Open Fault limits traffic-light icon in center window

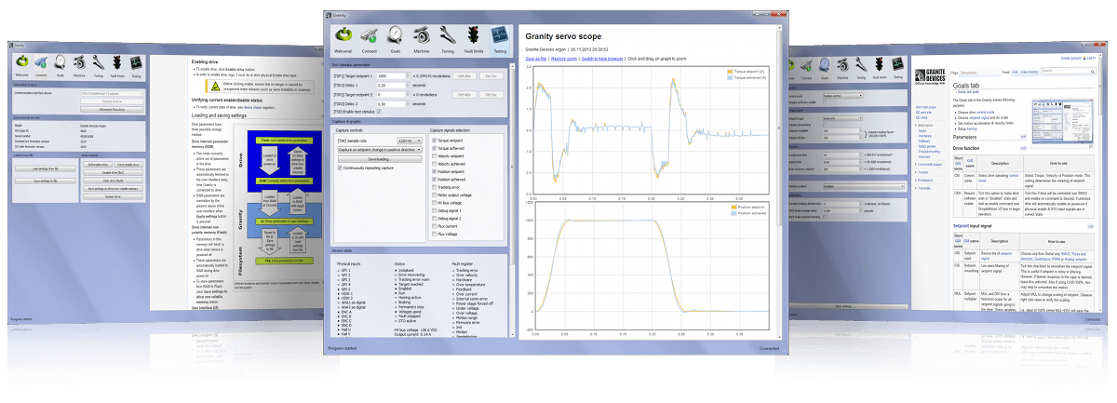[x=473, y=38]
